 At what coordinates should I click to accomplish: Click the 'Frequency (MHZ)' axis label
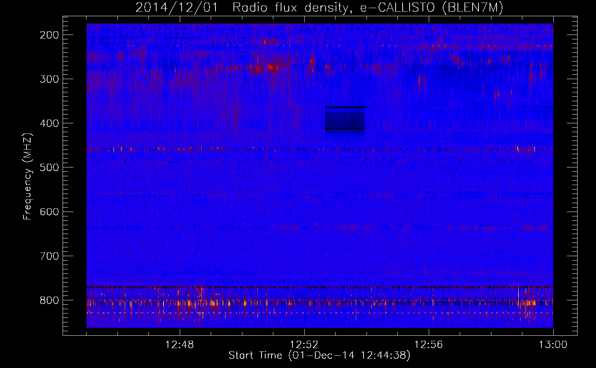tap(28, 177)
